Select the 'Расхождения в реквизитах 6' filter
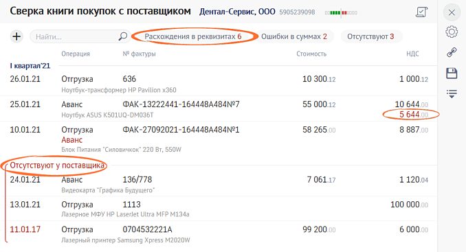Screen dimensions: 466x252 pos(193,36)
